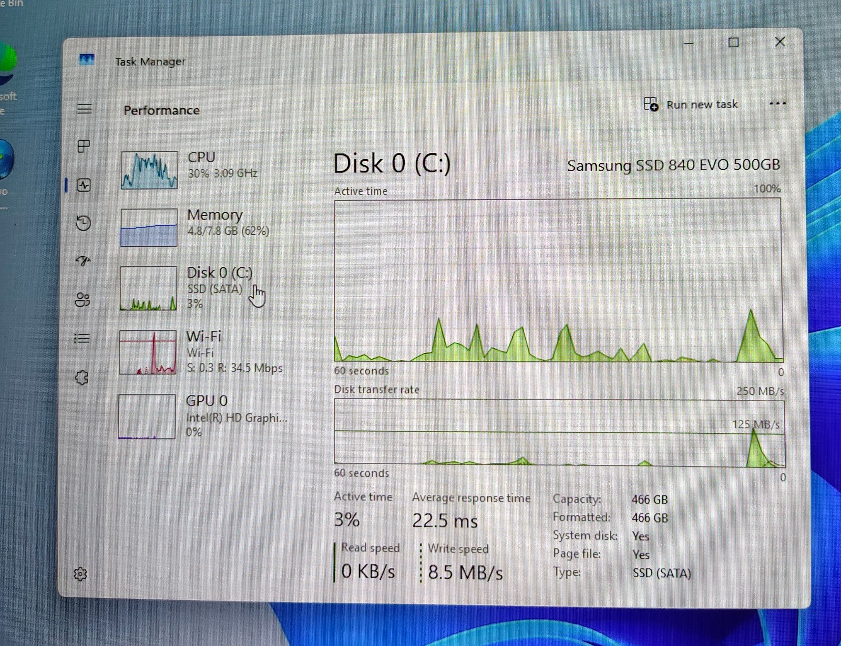841x646 pixels.
Task: Click the Task Manager app icon in title bar
Action: click(x=87, y=59)
